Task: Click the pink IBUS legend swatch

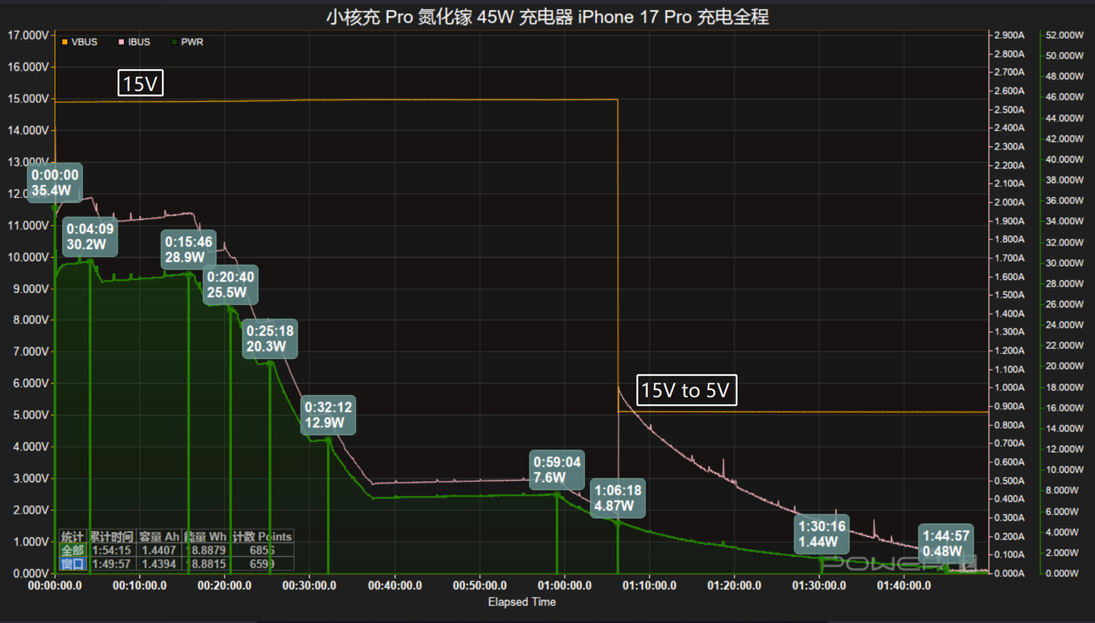Action: pyautogui.click(x=121, y=42)
